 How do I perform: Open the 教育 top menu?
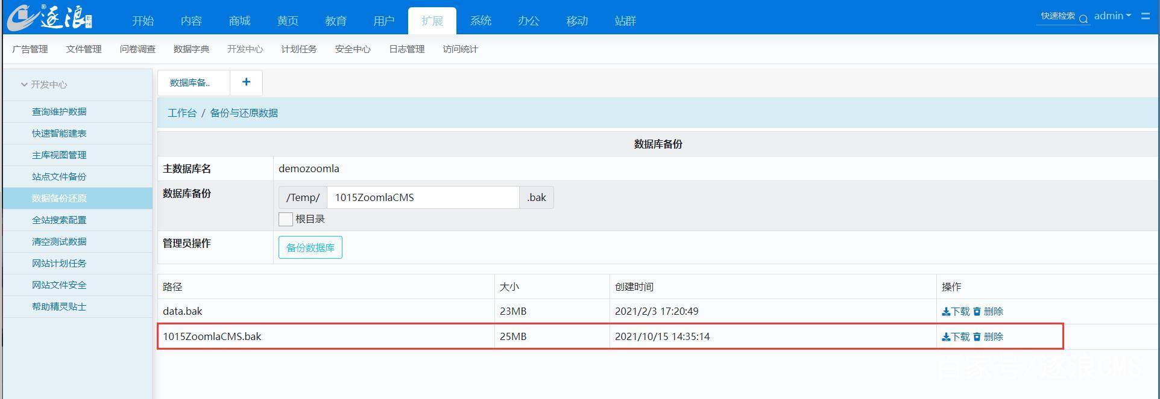336,21
